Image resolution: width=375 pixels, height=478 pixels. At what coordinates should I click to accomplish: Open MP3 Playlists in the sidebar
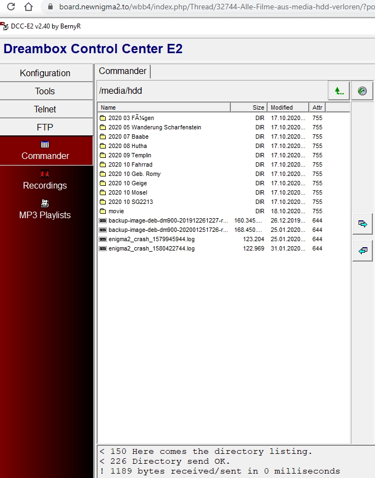pyautogui.click(x=46, y=210)
